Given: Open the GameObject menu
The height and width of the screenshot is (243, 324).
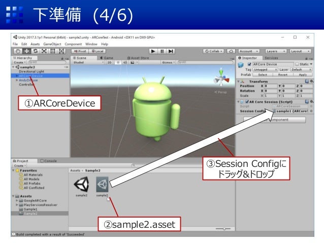Looking at the screenshot, I should click(52, 44).
